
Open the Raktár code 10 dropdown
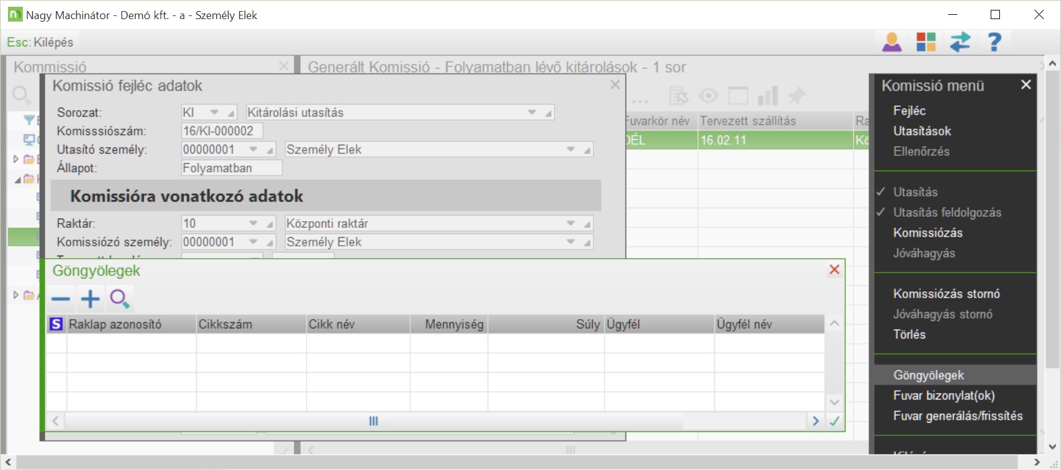253,223
